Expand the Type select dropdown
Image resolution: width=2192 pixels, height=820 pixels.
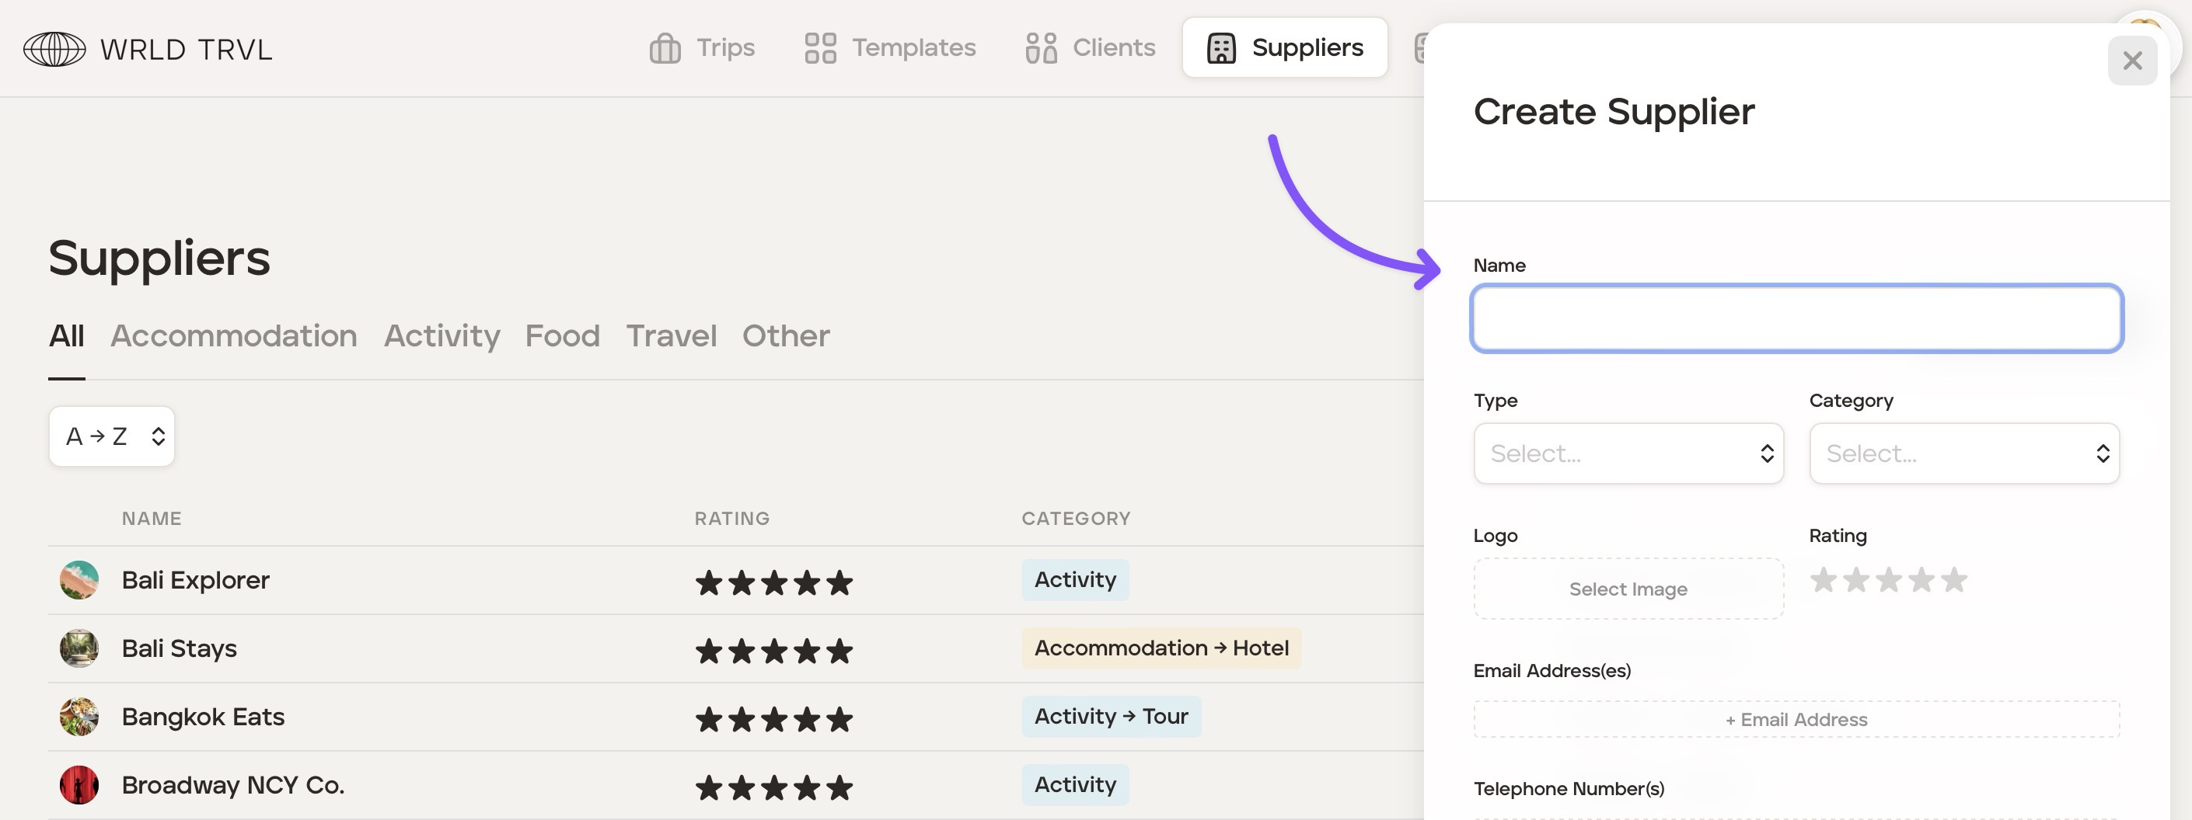(1628, 453)
